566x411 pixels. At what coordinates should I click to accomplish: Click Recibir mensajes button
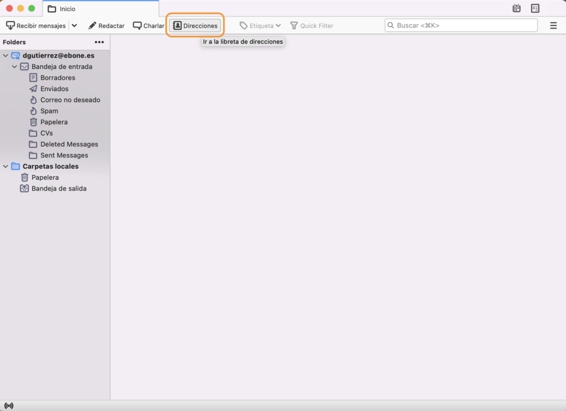(x=36, y=26)
